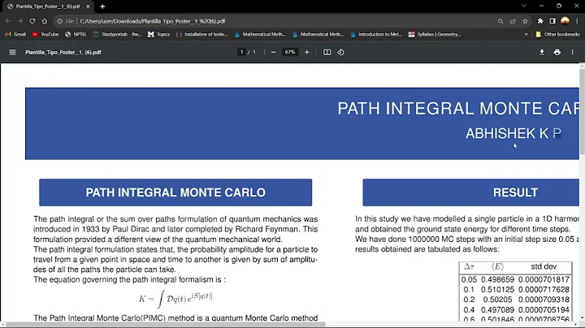
Task: Click the 0.0000717628 table value
Action: click(544, 290)
